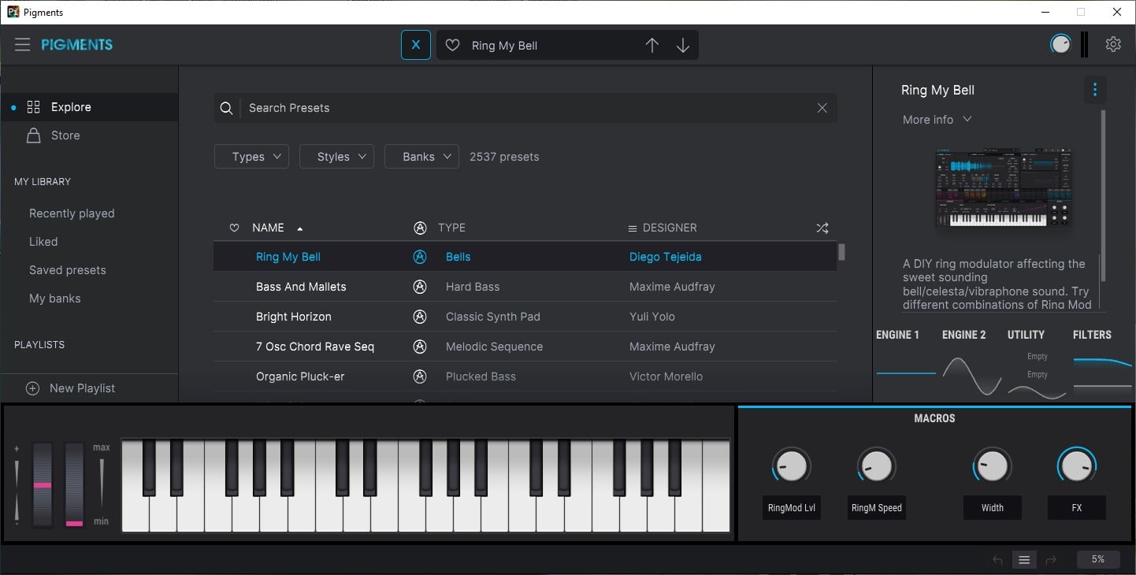
Task: Click the pitch bend wheel
Action: [43, 484]
